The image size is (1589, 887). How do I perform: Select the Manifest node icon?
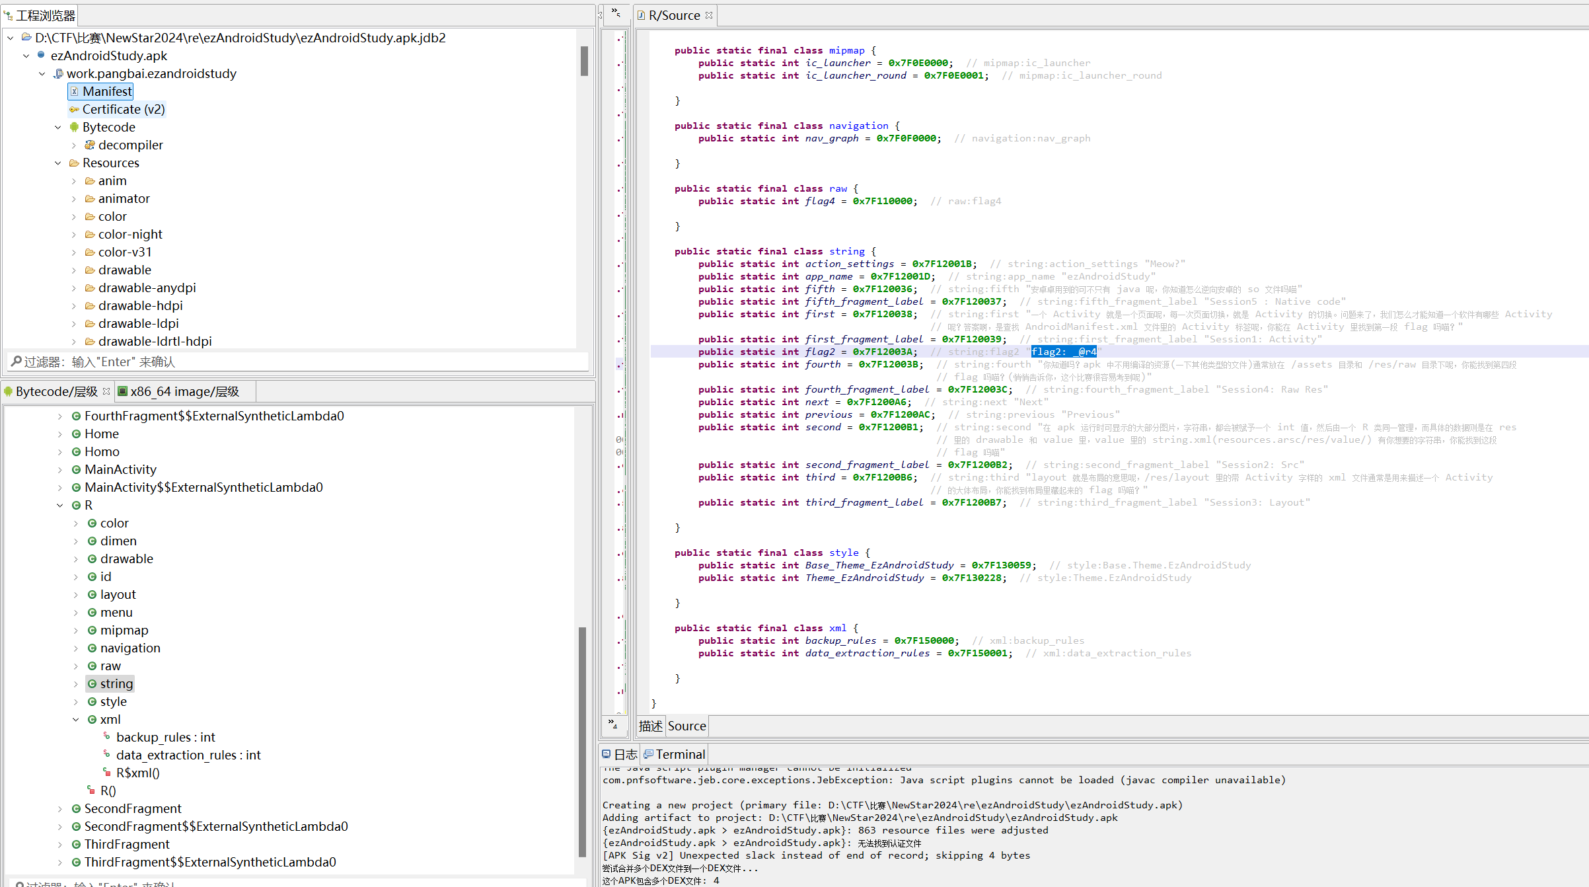[x=75, y=91]
